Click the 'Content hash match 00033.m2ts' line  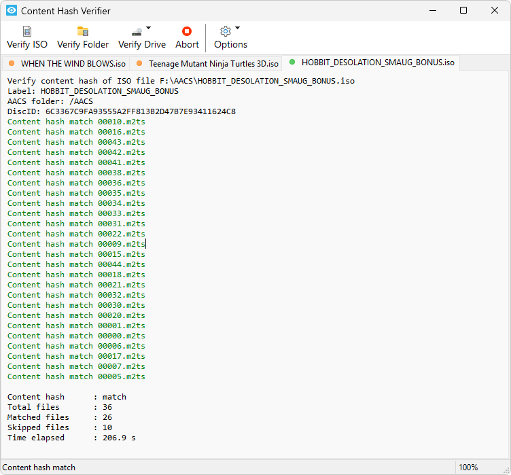[x=76, y=213]
